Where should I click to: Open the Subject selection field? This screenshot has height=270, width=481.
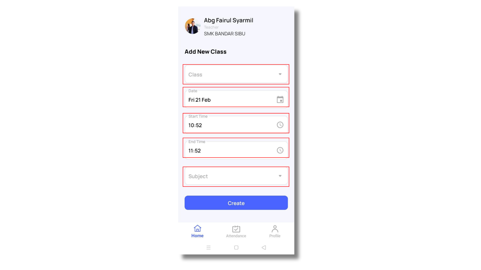tap(236, 176)
